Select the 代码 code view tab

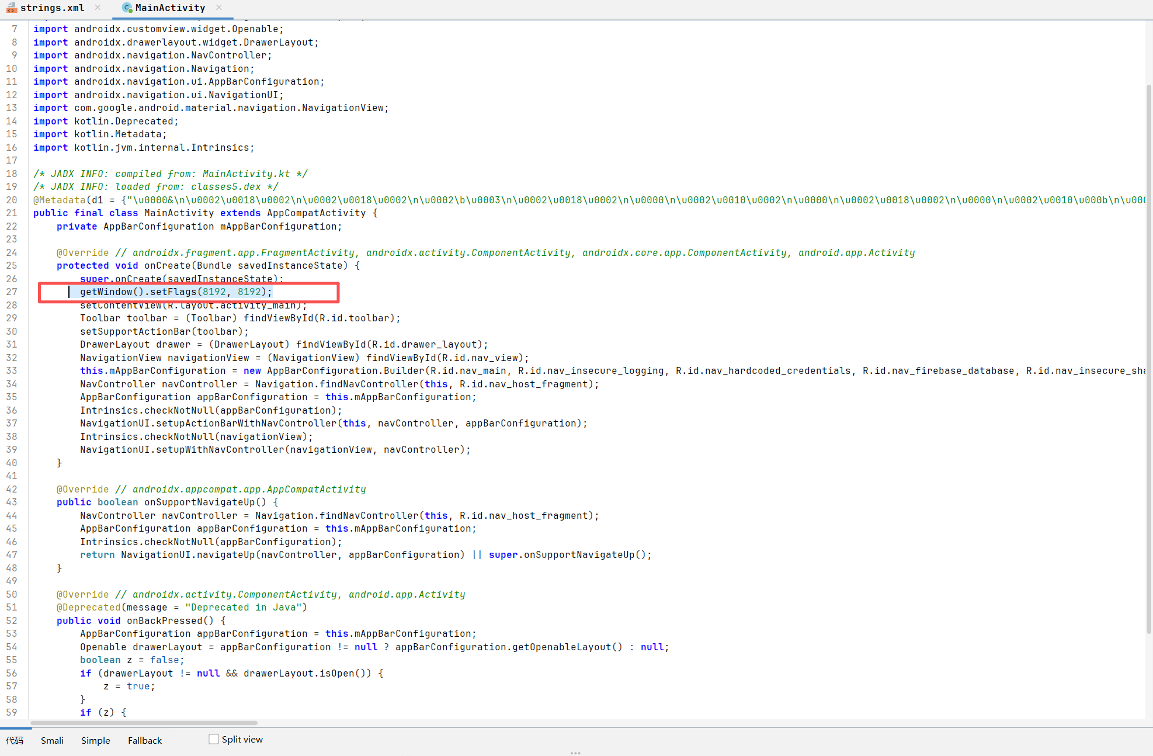15,740
